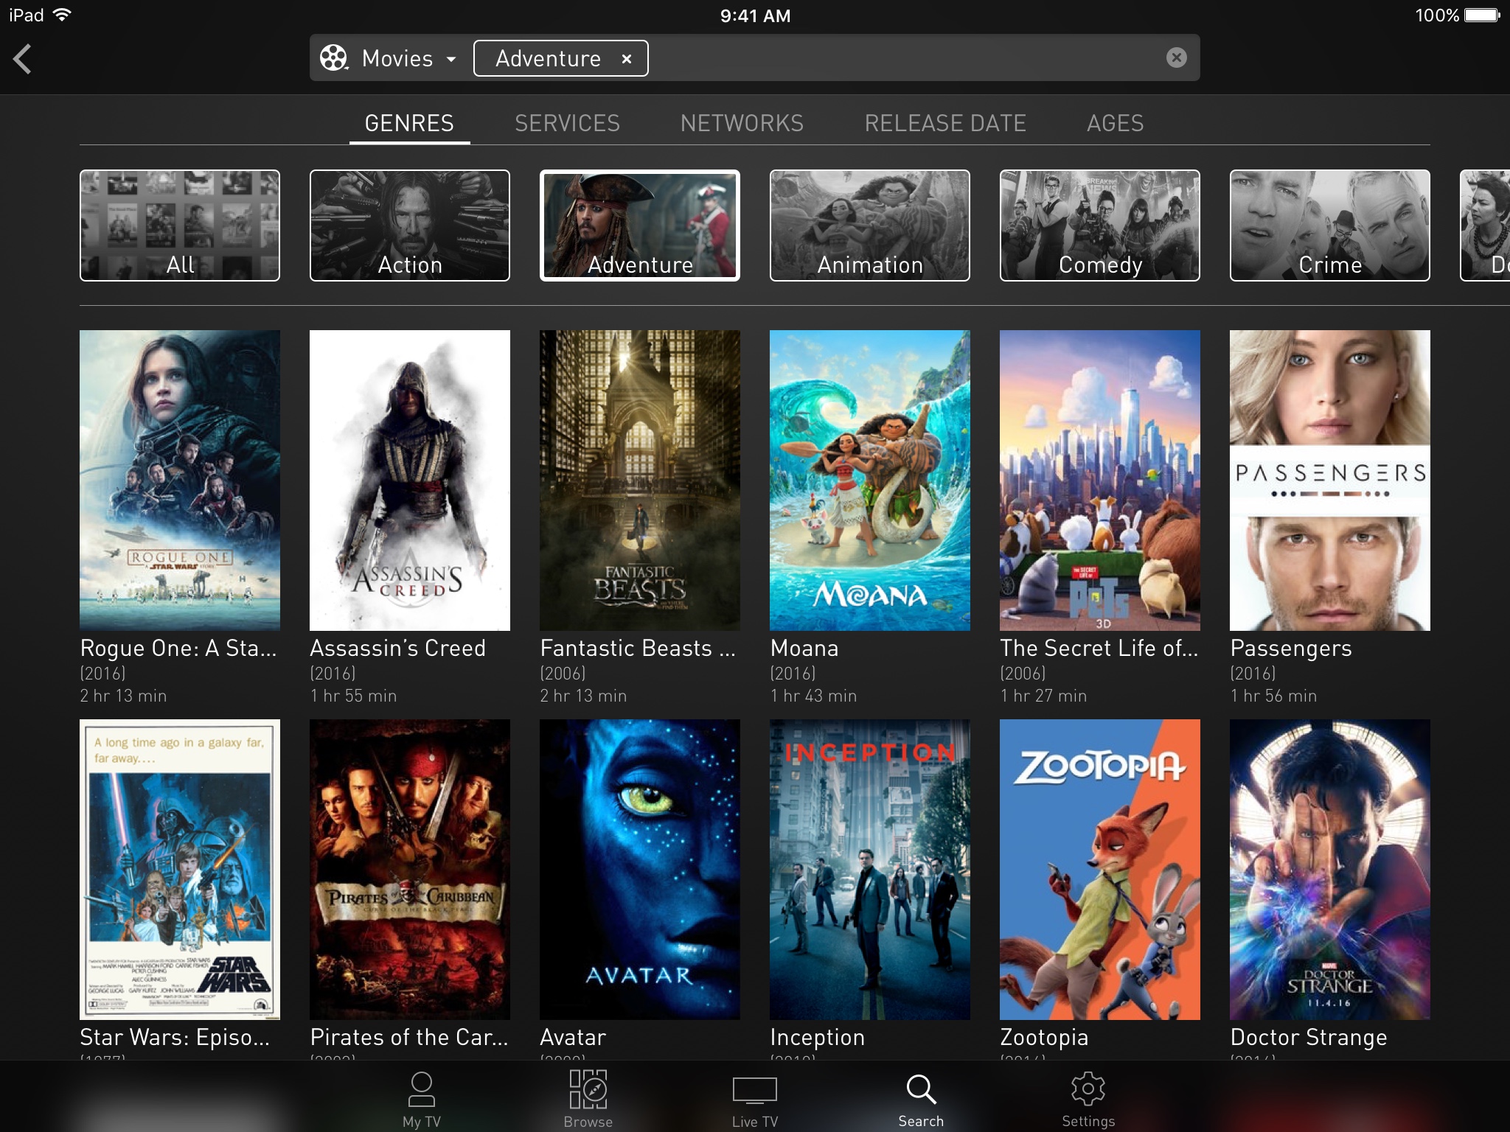Expand the Movies dropdown arrow
1510x1132 pixels.
point(451,59)
